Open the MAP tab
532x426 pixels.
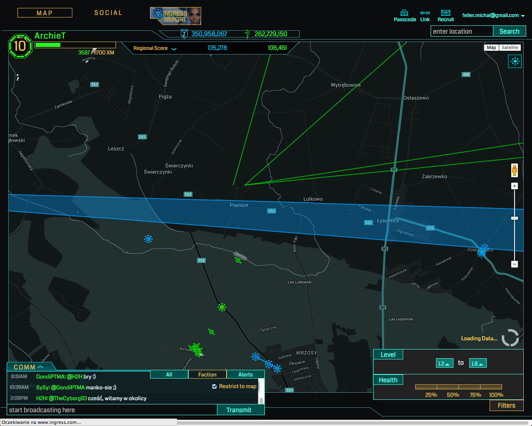(44, 13)
